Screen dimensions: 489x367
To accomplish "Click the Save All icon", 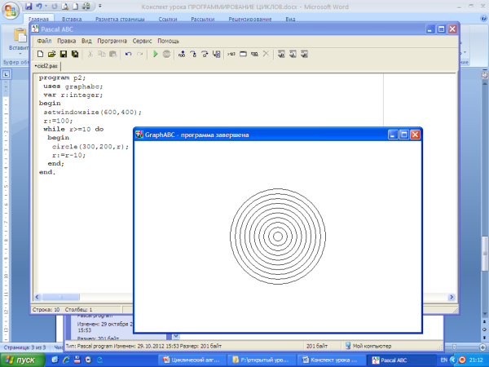I will 74,55.
